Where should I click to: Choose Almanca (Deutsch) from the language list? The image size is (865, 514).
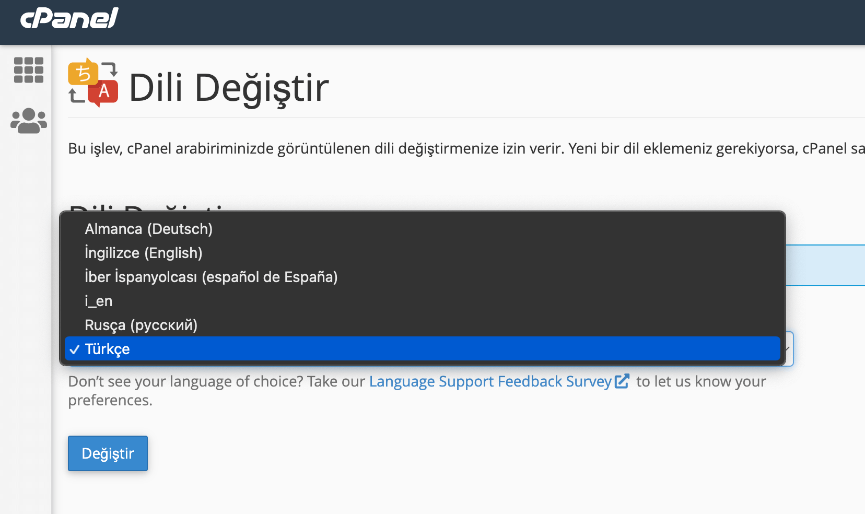click(148, 229)
